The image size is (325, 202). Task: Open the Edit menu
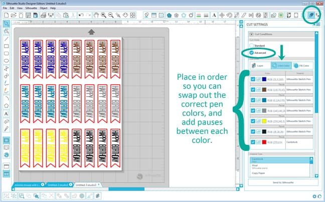click(12, 8)
